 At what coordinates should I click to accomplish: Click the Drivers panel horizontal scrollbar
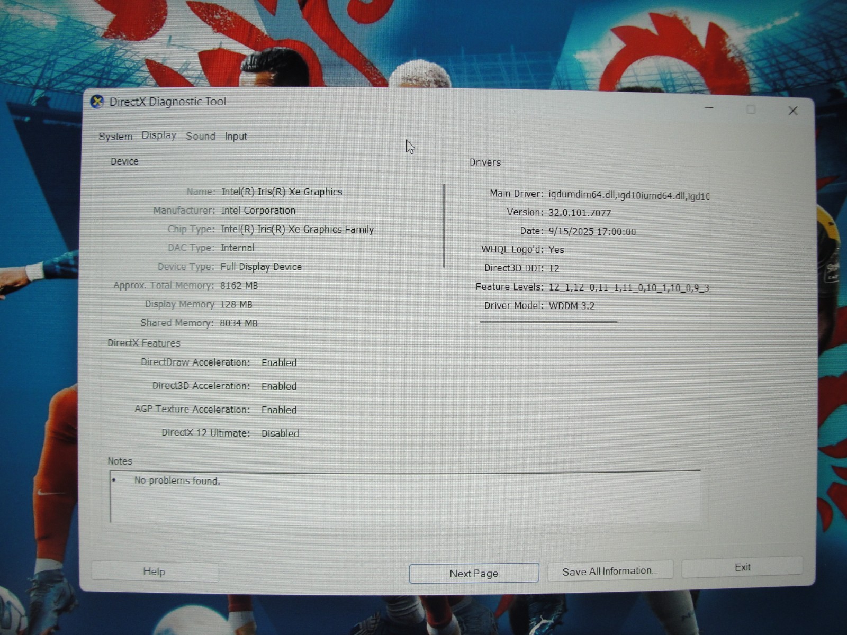[548, 322]
